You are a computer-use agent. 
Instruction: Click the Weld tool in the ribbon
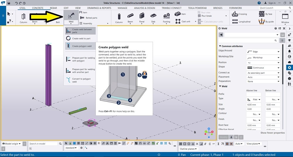(x=71, y=17)
